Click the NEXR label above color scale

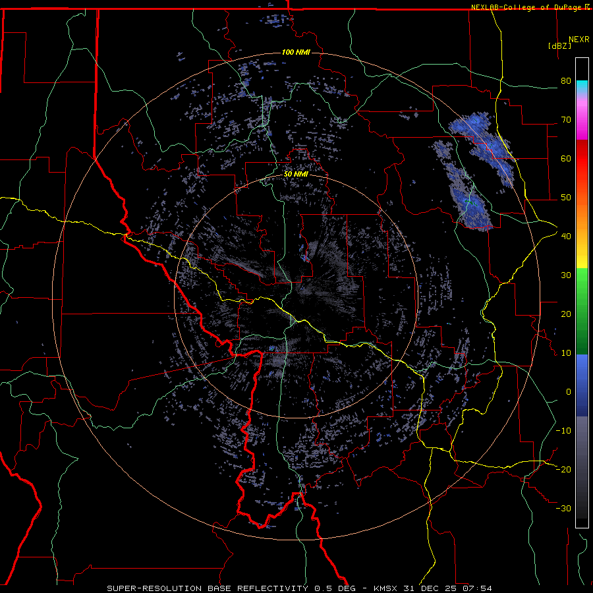579,40
